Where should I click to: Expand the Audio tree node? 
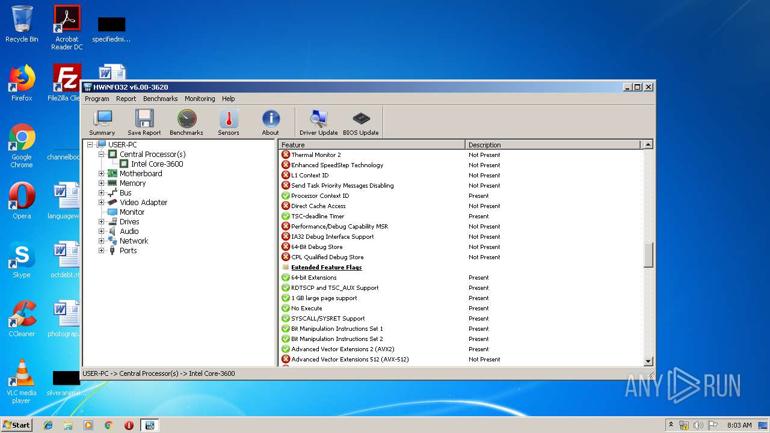pos(102,231)
